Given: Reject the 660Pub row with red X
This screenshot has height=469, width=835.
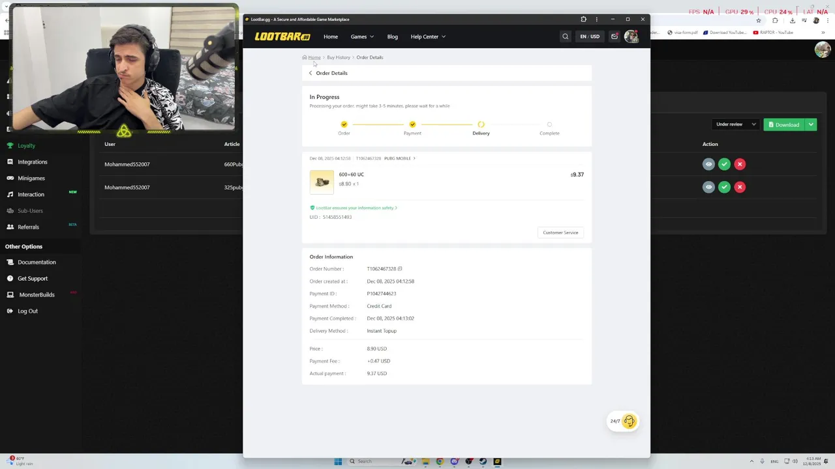Looking at the screenshot, I should pyautogui.click(x=740, y=164).
